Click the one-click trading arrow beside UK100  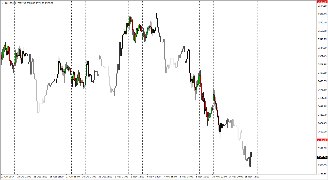click(x=3, y=3)
